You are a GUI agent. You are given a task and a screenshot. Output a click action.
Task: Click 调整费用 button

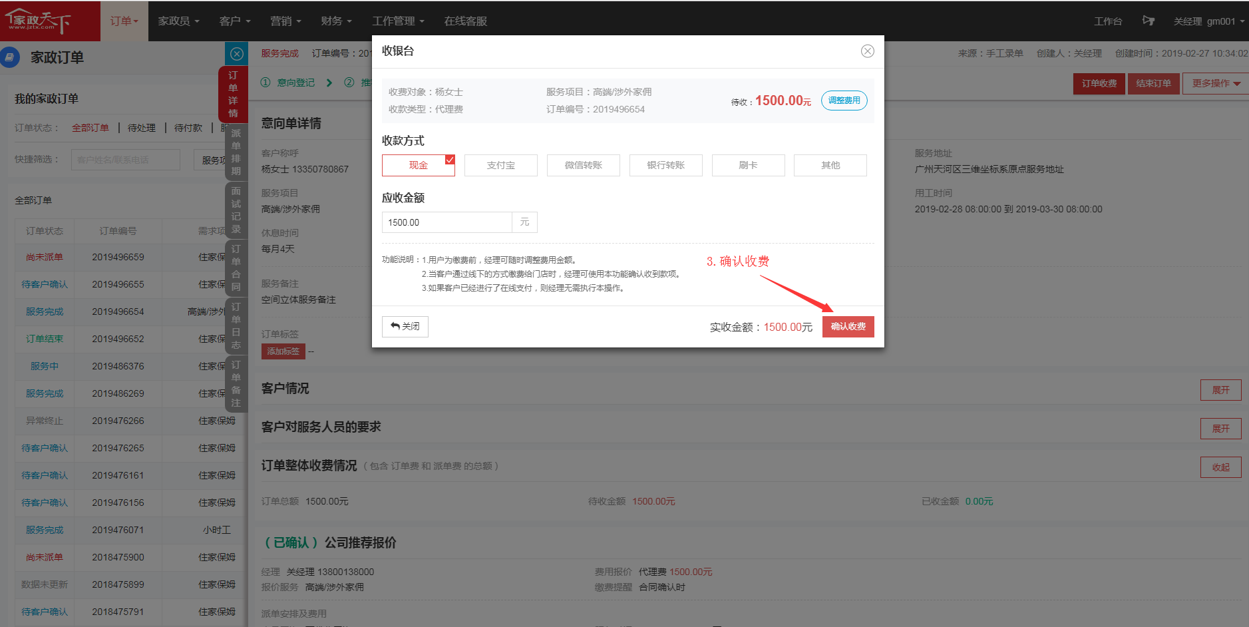[x=844, y=101]
